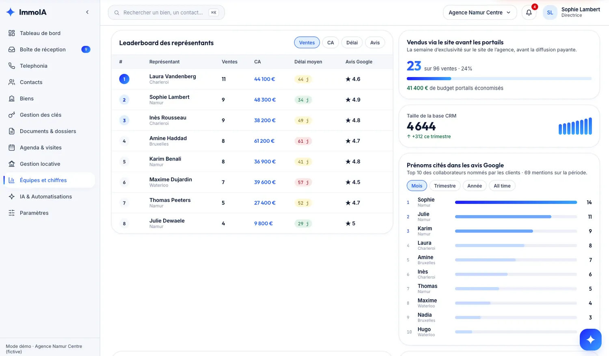Click the CRM base size bar chart

(575, 126)
